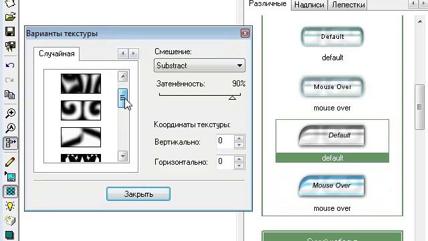
Task: Click the sparkle cube effects icon
Action: click(x=10, y=220)
